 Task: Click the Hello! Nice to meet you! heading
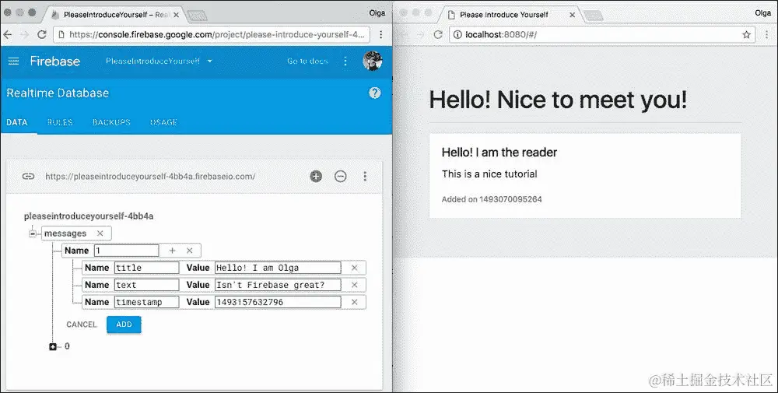point(558,100)
